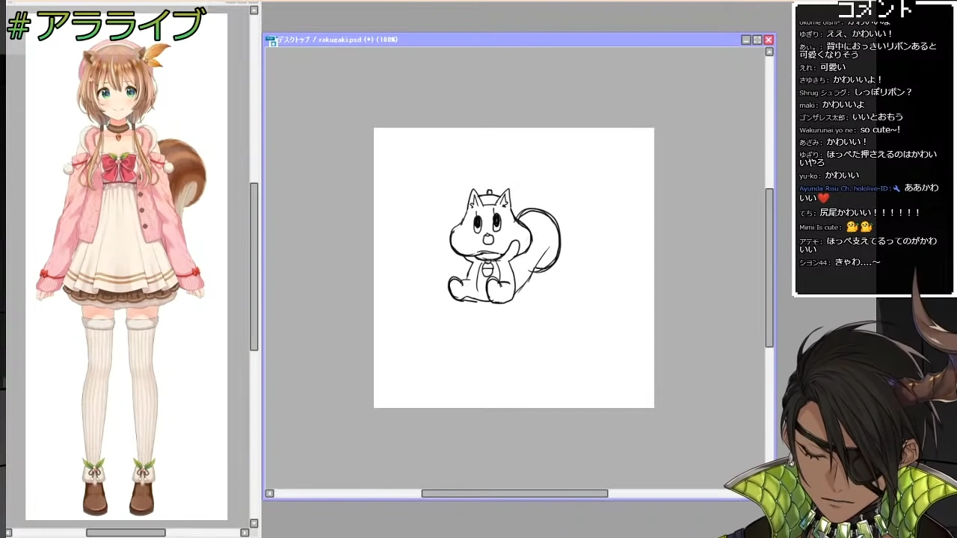Image resolution: width=957 pixels, height=538 pixels.
Task: Click the reference window's vertical scrollbar down arrow
Action: click(254, 523)
